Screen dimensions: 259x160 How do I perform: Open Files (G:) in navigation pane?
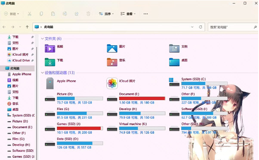(18, 139)
